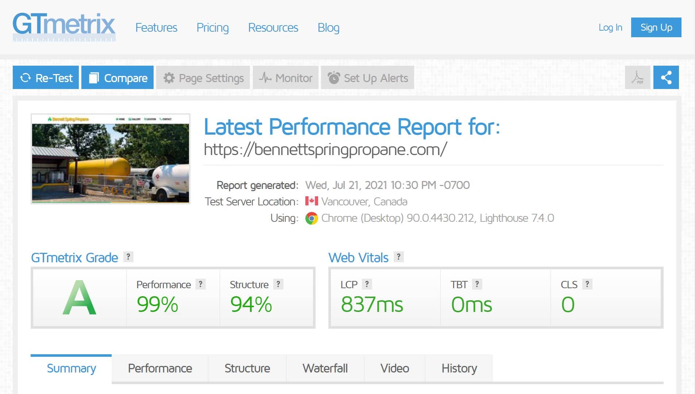695x394 pixels.
Task: Open Page Settings
Action: pyautogui.click(x=203, y=78)
